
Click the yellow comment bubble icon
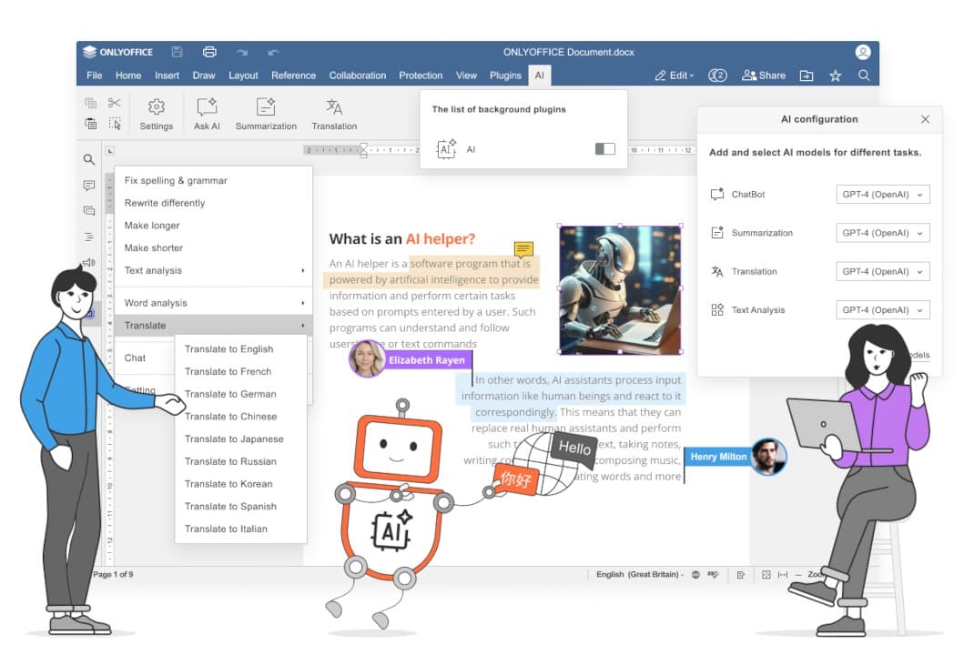point(523,249)
